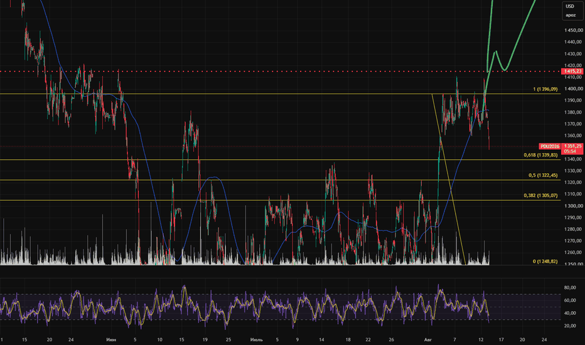Select Fibonacci level label 0 (1 248,82)
This screenshot has width=585, height=345.
pos(545,262)
